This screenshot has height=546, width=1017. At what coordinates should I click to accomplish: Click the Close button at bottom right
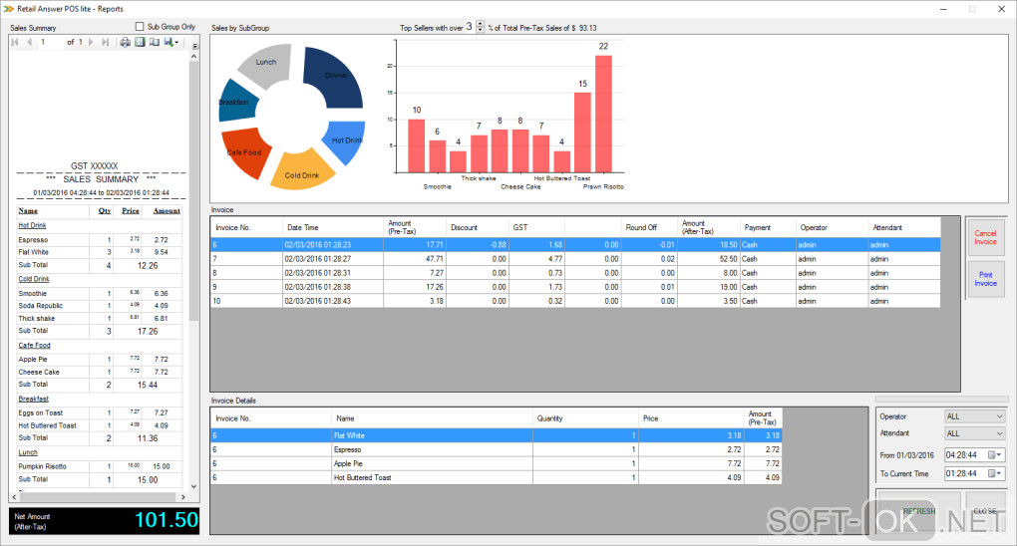(x=984, y=512)
